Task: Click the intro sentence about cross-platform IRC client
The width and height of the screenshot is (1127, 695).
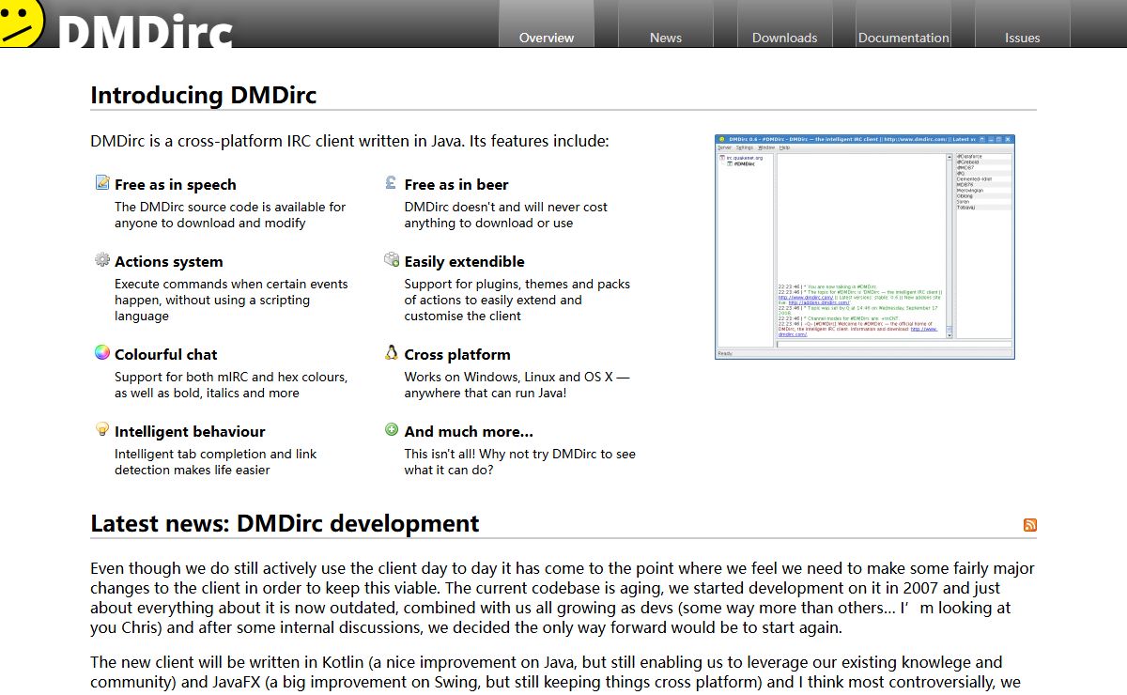Action: click(x=350, y=142)
